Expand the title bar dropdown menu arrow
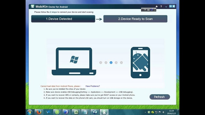The width and height of the screenshot is (205, 115). [x=166, y=7]
